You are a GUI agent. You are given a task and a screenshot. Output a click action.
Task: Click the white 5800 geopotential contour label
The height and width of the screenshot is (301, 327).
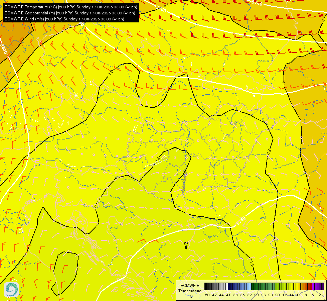[4, 49]
